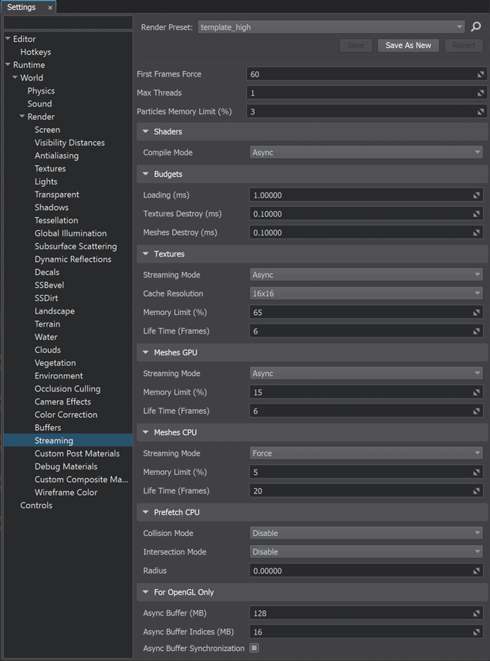Click the expand icon in First Frames Force field
Viewport: 490px width, 661px height.
(x=480, y=74)
